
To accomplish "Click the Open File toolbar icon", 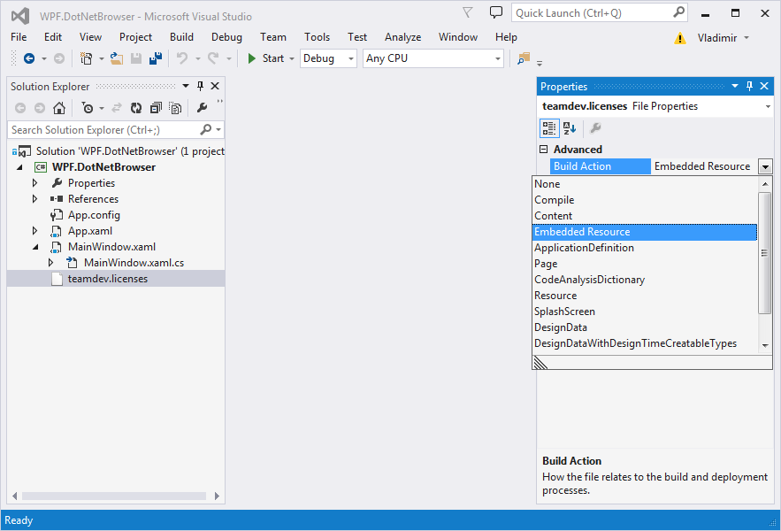I will [117, 58].
